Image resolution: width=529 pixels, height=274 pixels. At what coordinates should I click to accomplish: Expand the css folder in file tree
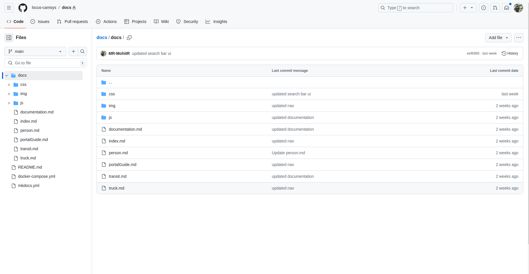9,85
